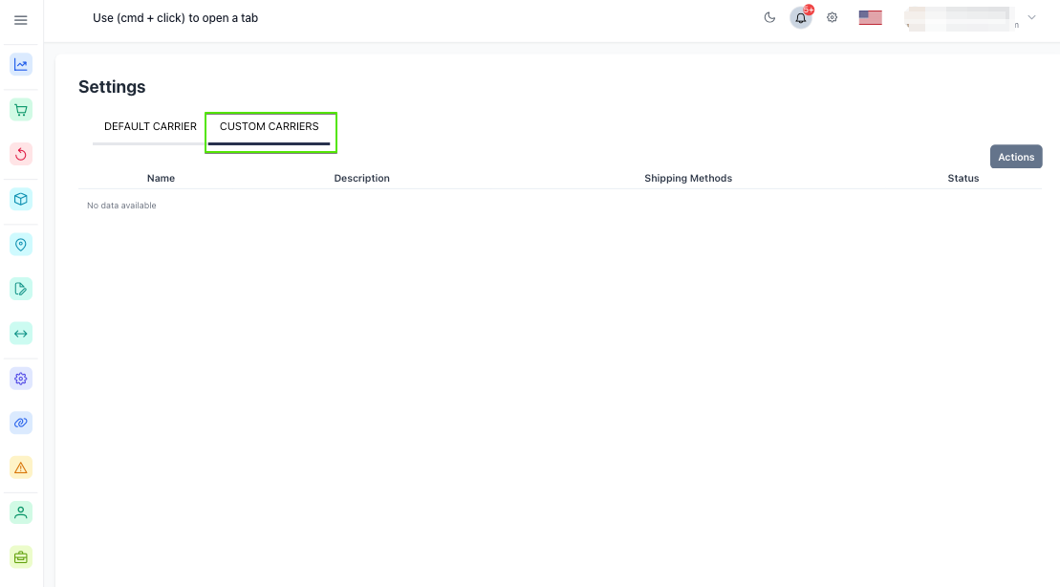Open the user profile icon in sidebar
This screenshot has width=1060, height=587.
21,512
